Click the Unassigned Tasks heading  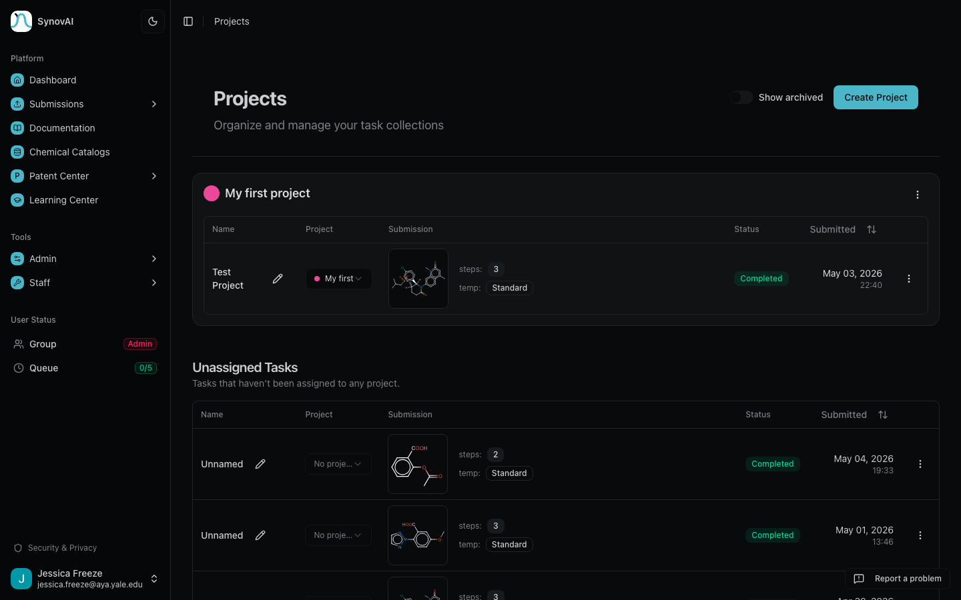245,367
